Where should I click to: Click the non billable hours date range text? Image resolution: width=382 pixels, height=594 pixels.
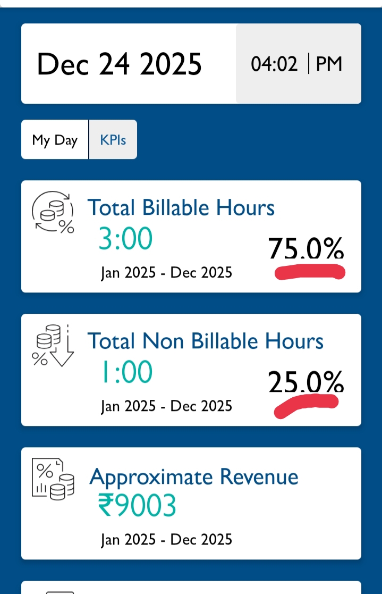[x=166, y=406]
